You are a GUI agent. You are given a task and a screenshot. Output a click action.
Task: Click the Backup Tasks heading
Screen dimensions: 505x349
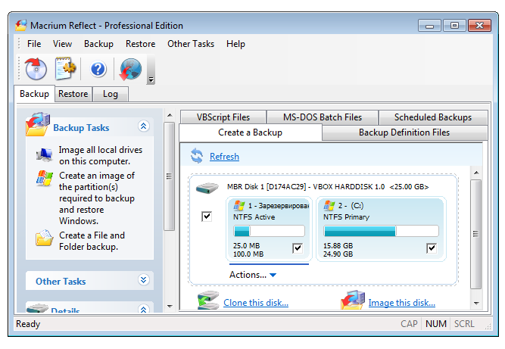tap(81, 128)
